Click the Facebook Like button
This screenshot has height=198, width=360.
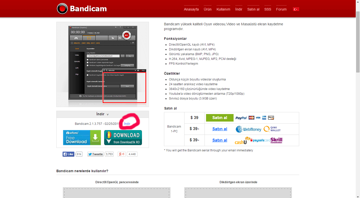coord(69,154)
